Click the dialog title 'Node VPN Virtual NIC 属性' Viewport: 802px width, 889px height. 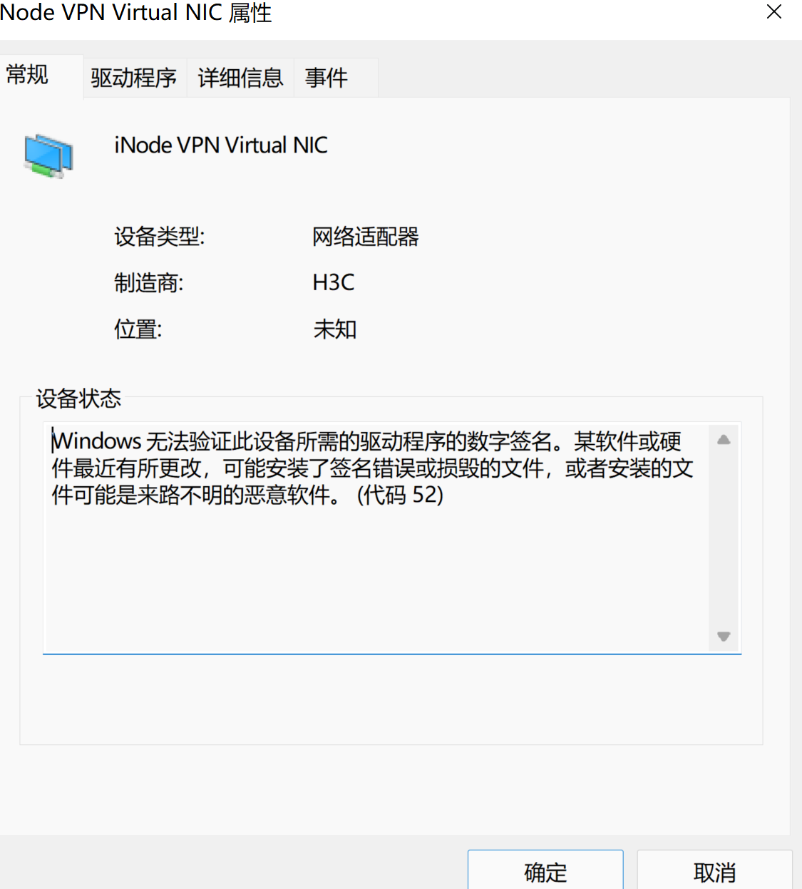pyautogui.click(x=135, y=13)
